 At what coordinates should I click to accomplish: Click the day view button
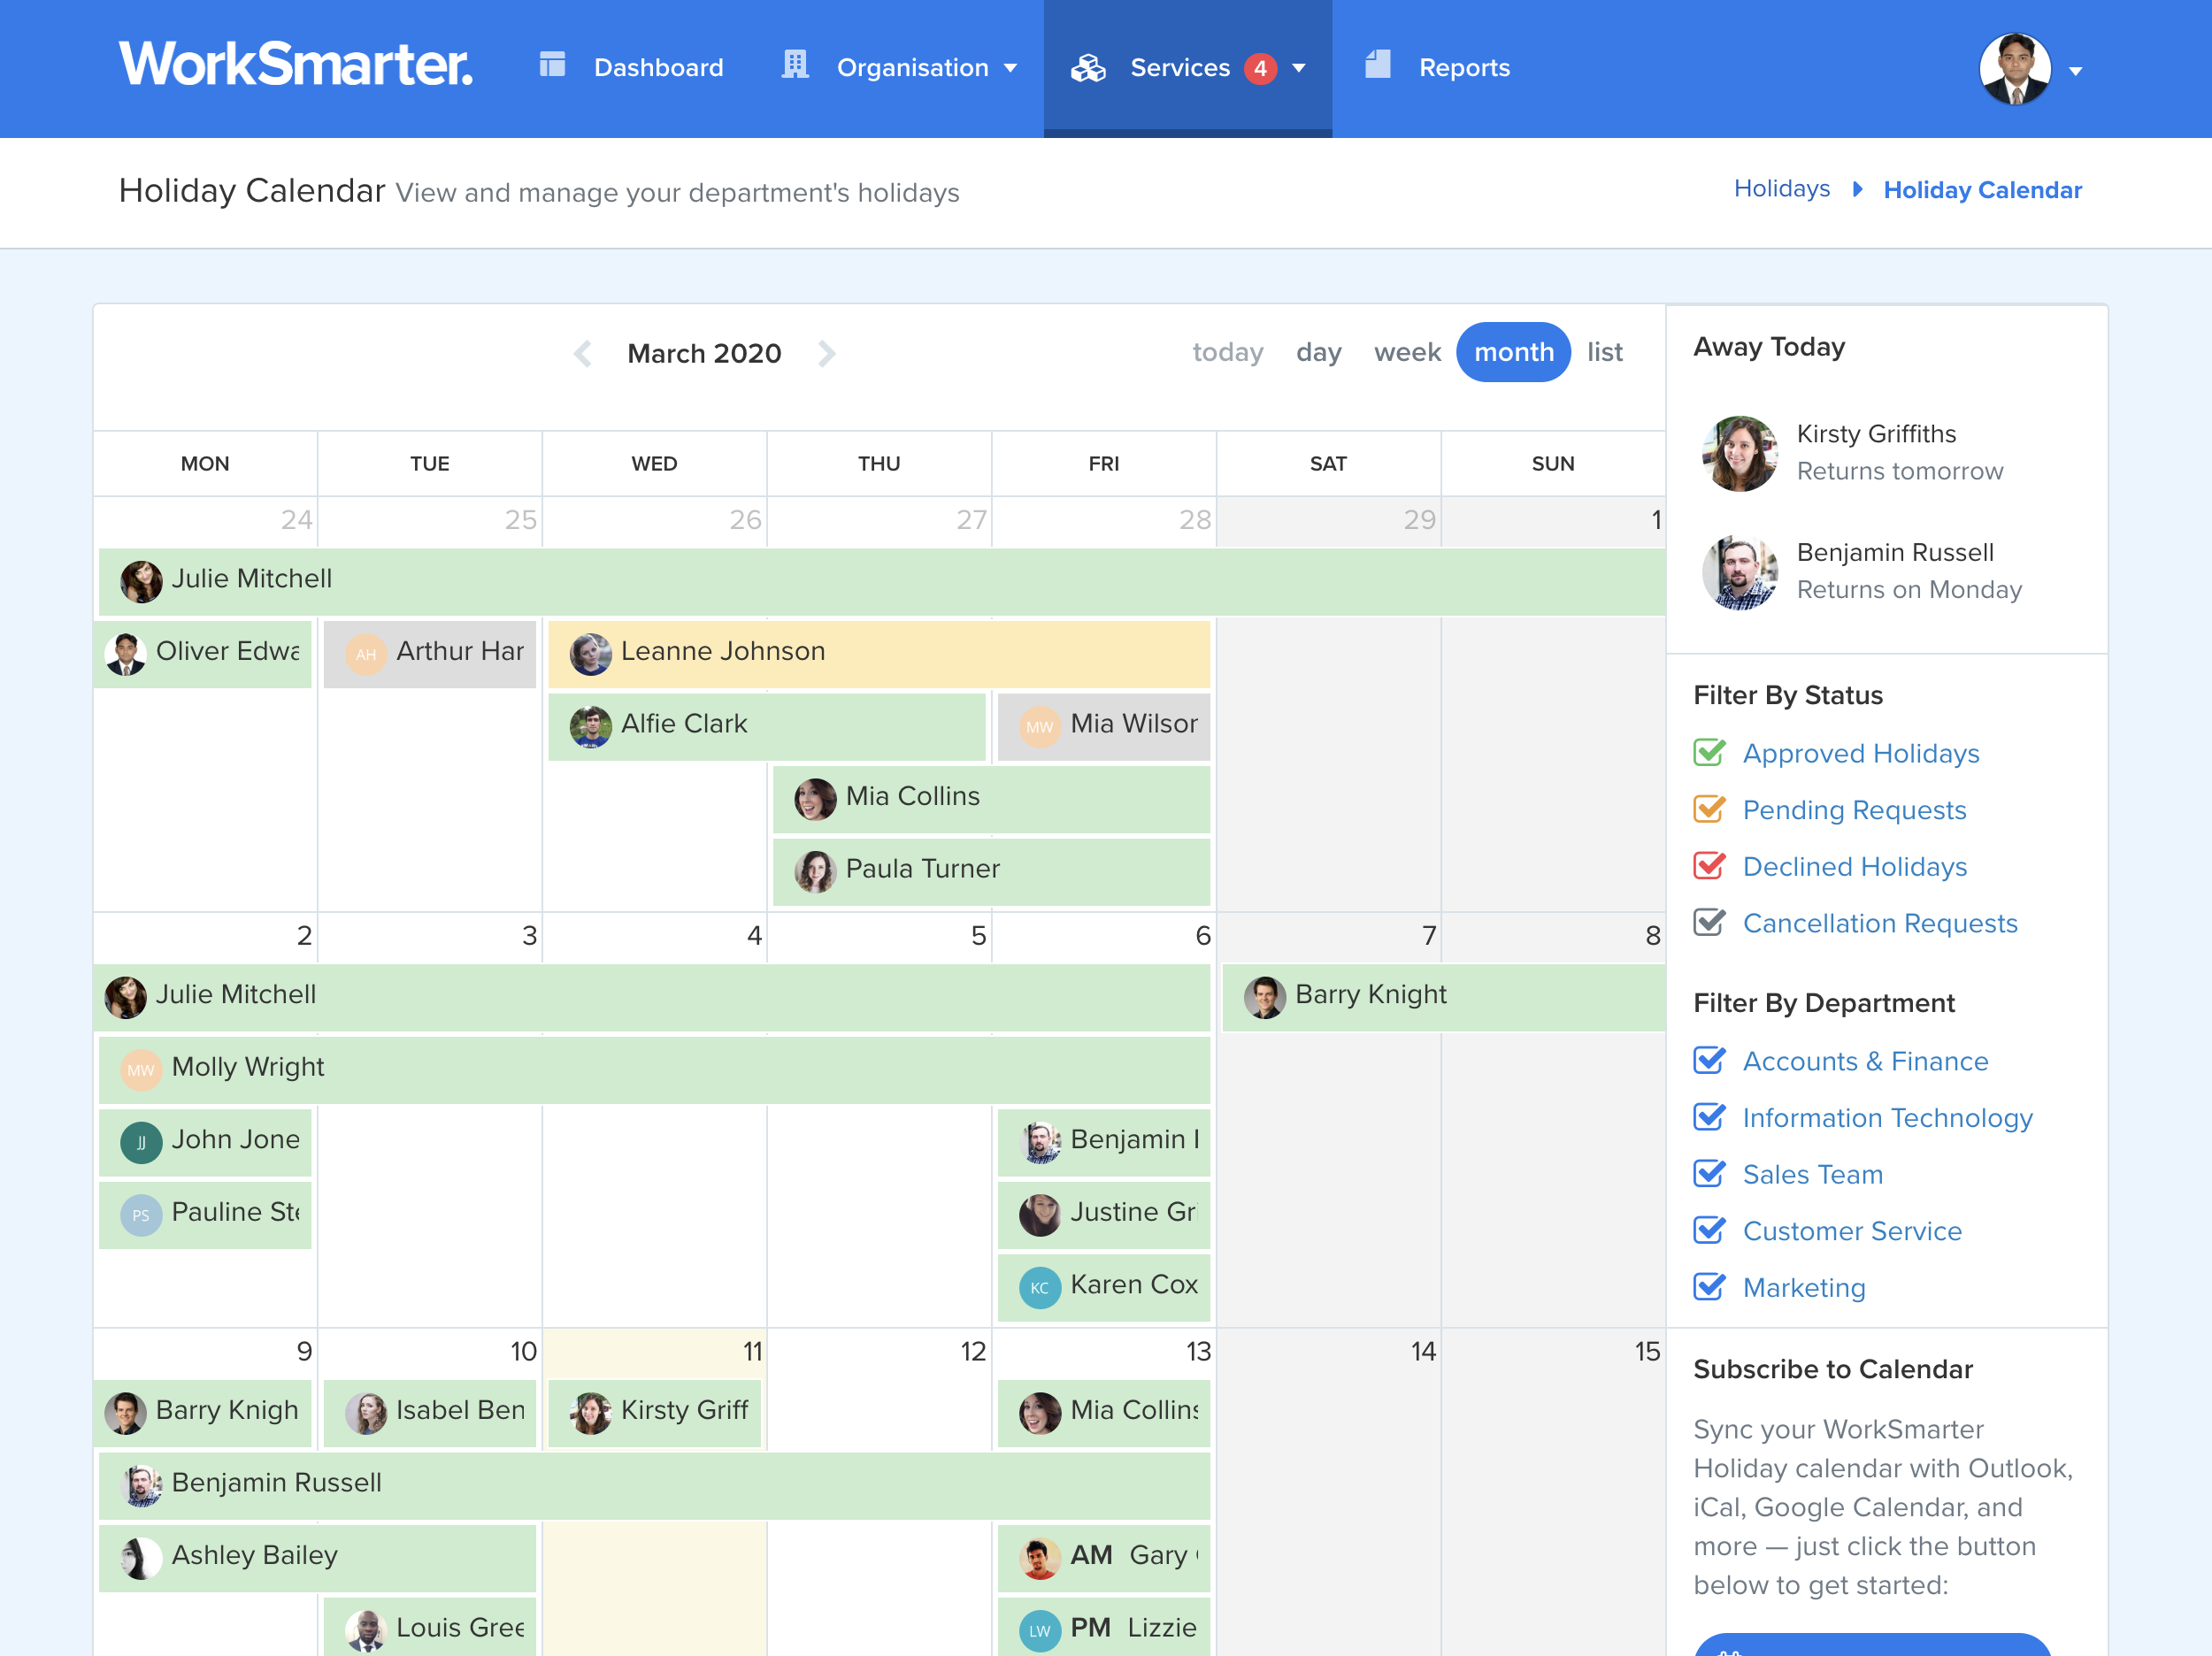(x=1315, y=351)
